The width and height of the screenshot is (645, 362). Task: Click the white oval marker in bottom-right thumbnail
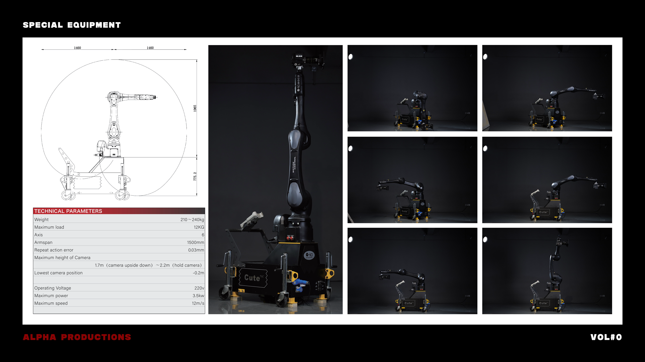point(485,240)
